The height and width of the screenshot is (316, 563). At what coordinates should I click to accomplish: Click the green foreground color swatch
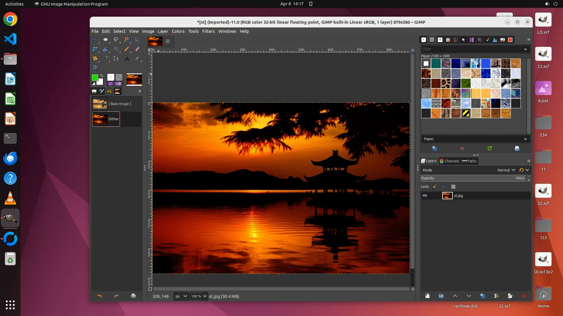(x=95, y=77)
